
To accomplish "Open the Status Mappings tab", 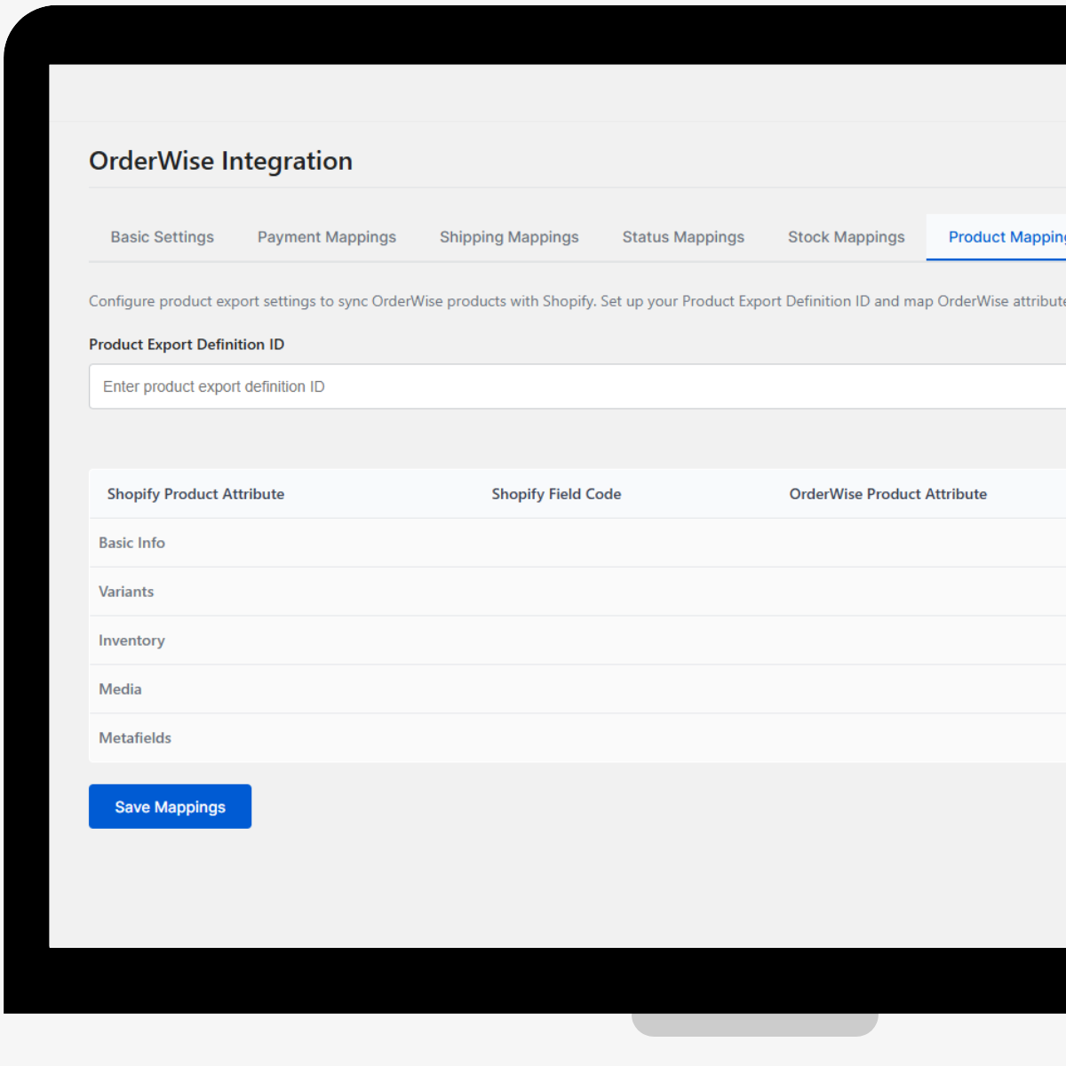I will [683, 237].
